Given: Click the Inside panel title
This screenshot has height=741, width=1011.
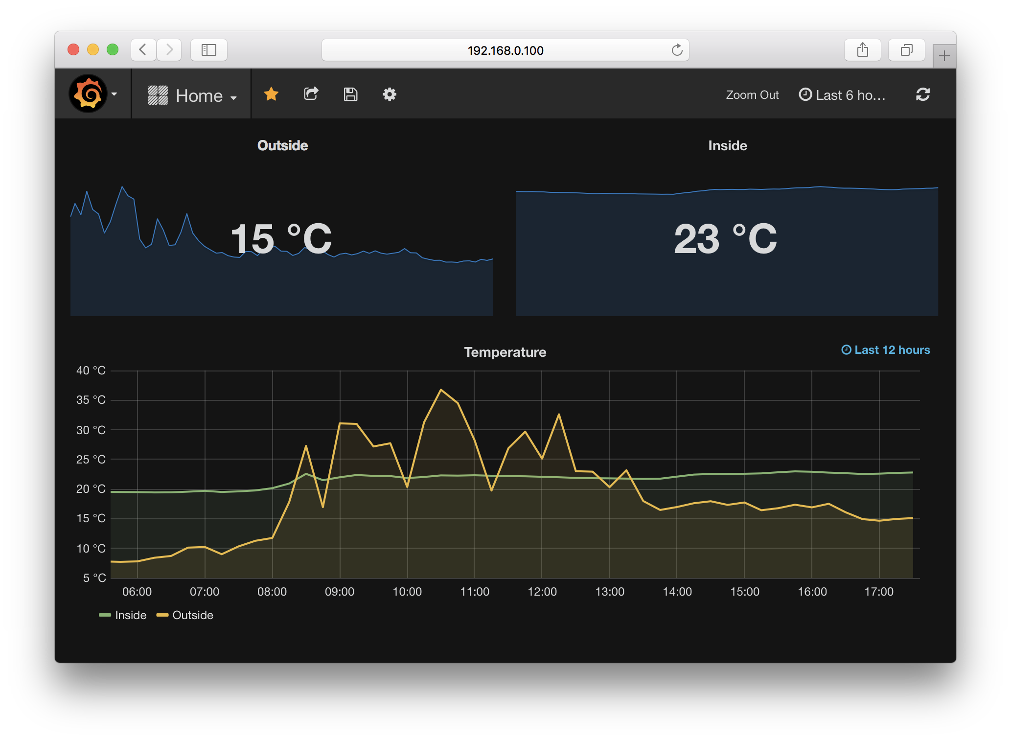Looking at the screenshot, I should (727, 146).
